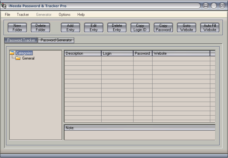Sort by the Website column header
The image size is (228, 158).
coord(181,53)
